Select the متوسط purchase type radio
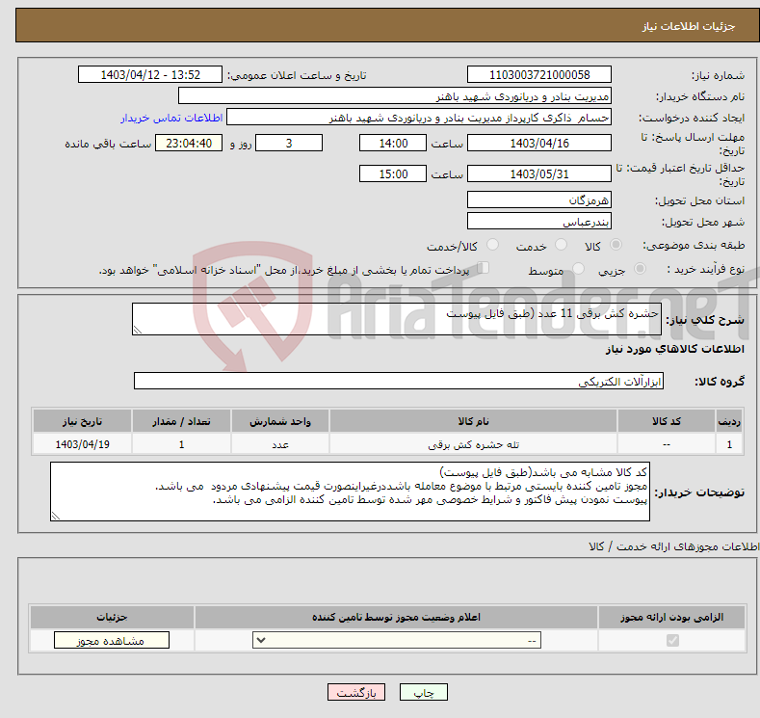Screen dimensions: 760x718 pos(578,269)
